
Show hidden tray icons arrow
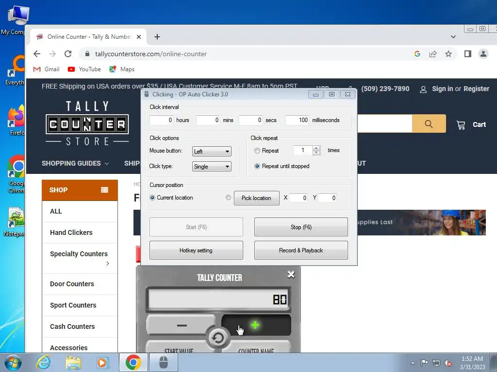coord(413,363)
